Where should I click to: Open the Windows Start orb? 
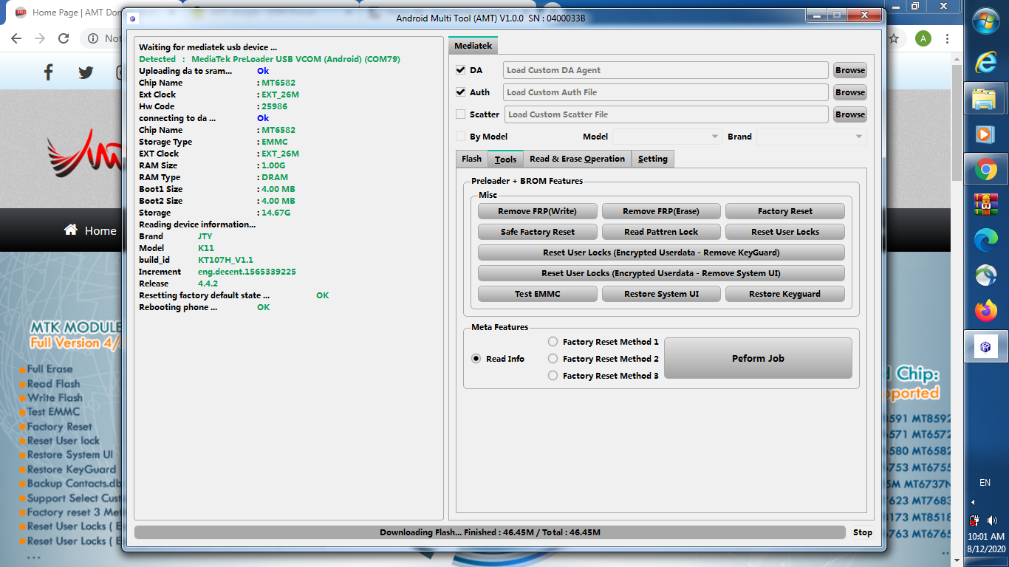click(x=985, y=22)
